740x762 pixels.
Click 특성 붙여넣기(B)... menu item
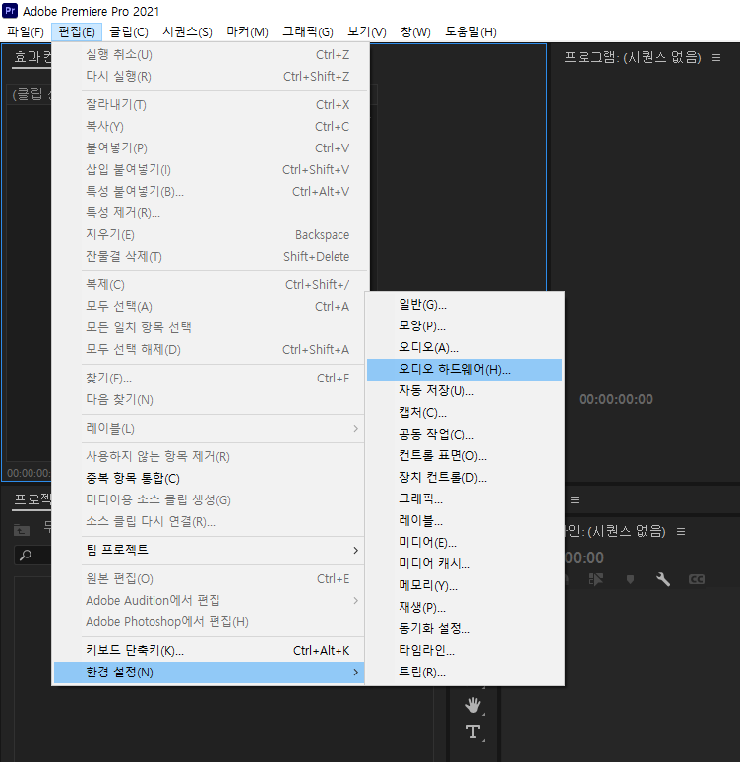(209, 191)
